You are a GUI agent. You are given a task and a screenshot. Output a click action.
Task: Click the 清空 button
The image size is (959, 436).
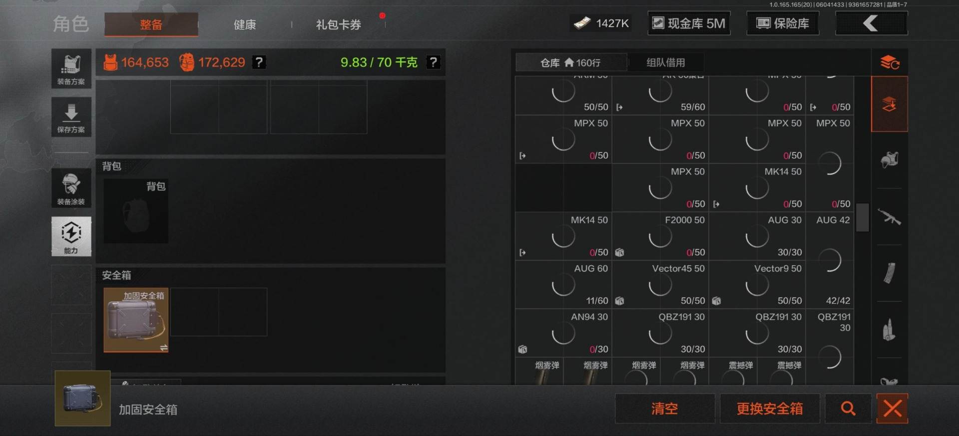click(x=665, y=409)
